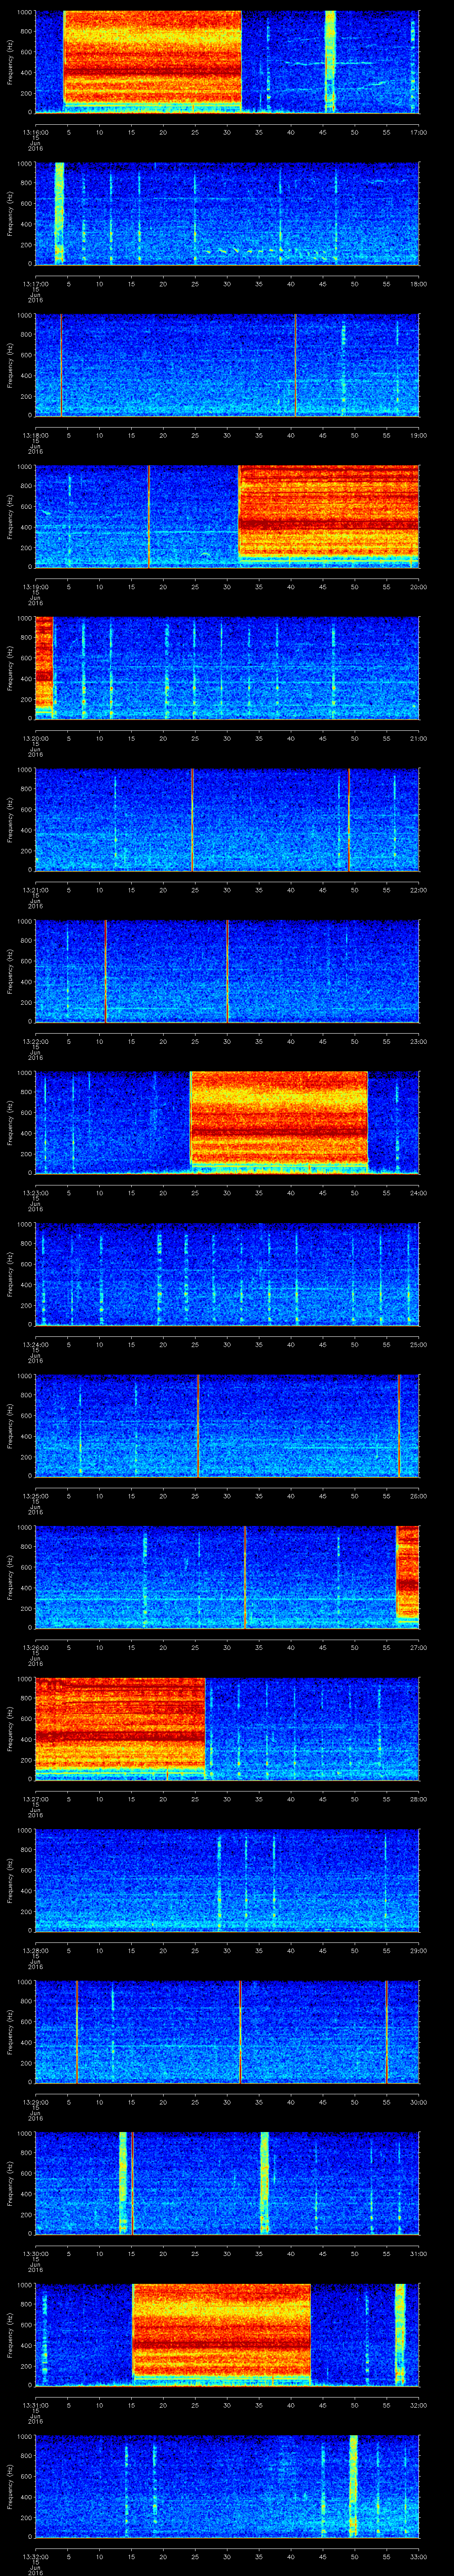
Task: Open the spectrogram starting at 13:23:00
Action: [x=227, y=1122]
